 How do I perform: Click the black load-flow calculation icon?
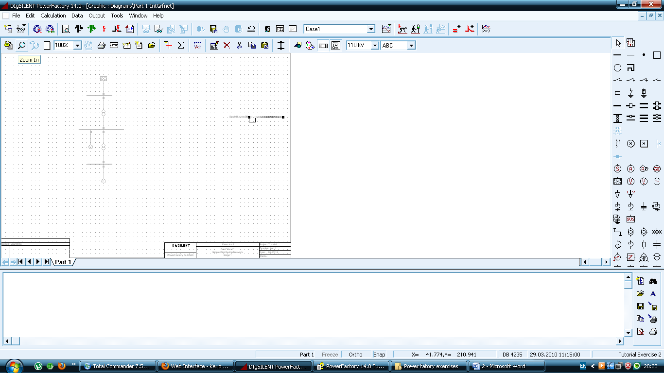(x=79, y=29)
